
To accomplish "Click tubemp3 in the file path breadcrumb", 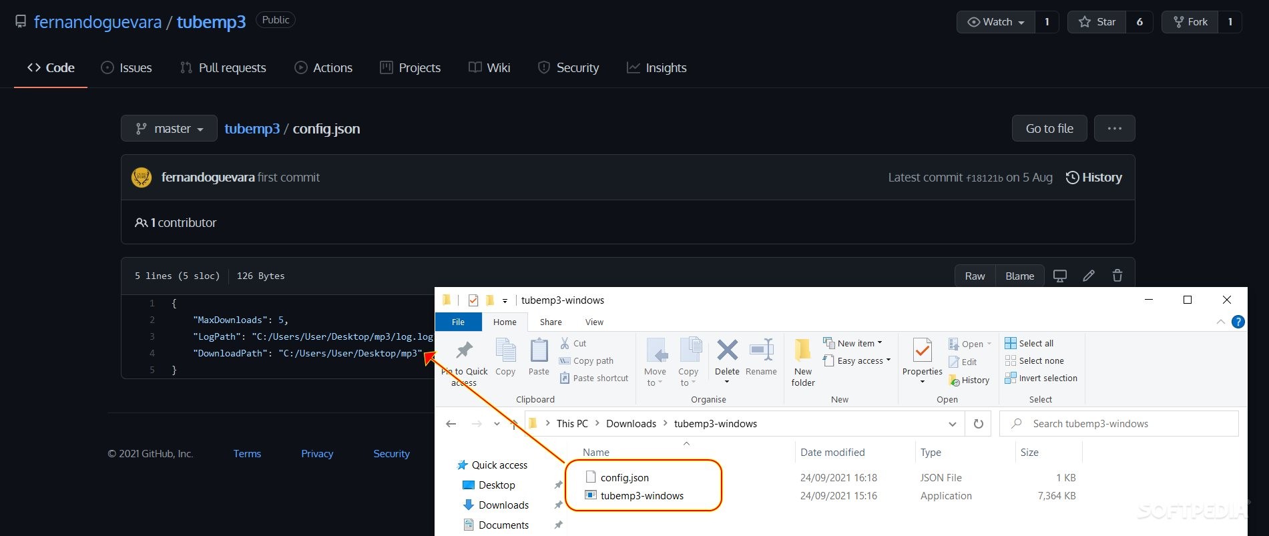I will [x=252, y=128].
